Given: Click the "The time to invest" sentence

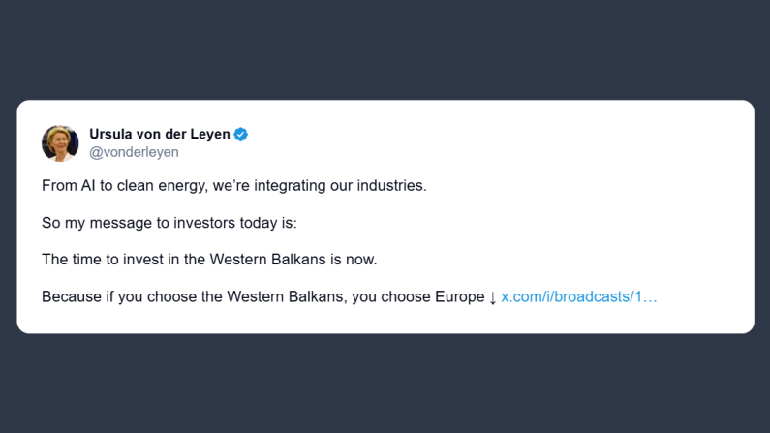Looking at the screenshot, I should click(x=209, y=260).
